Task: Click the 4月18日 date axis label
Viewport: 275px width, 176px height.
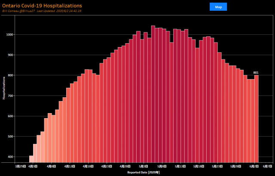Action: [88, 167]
